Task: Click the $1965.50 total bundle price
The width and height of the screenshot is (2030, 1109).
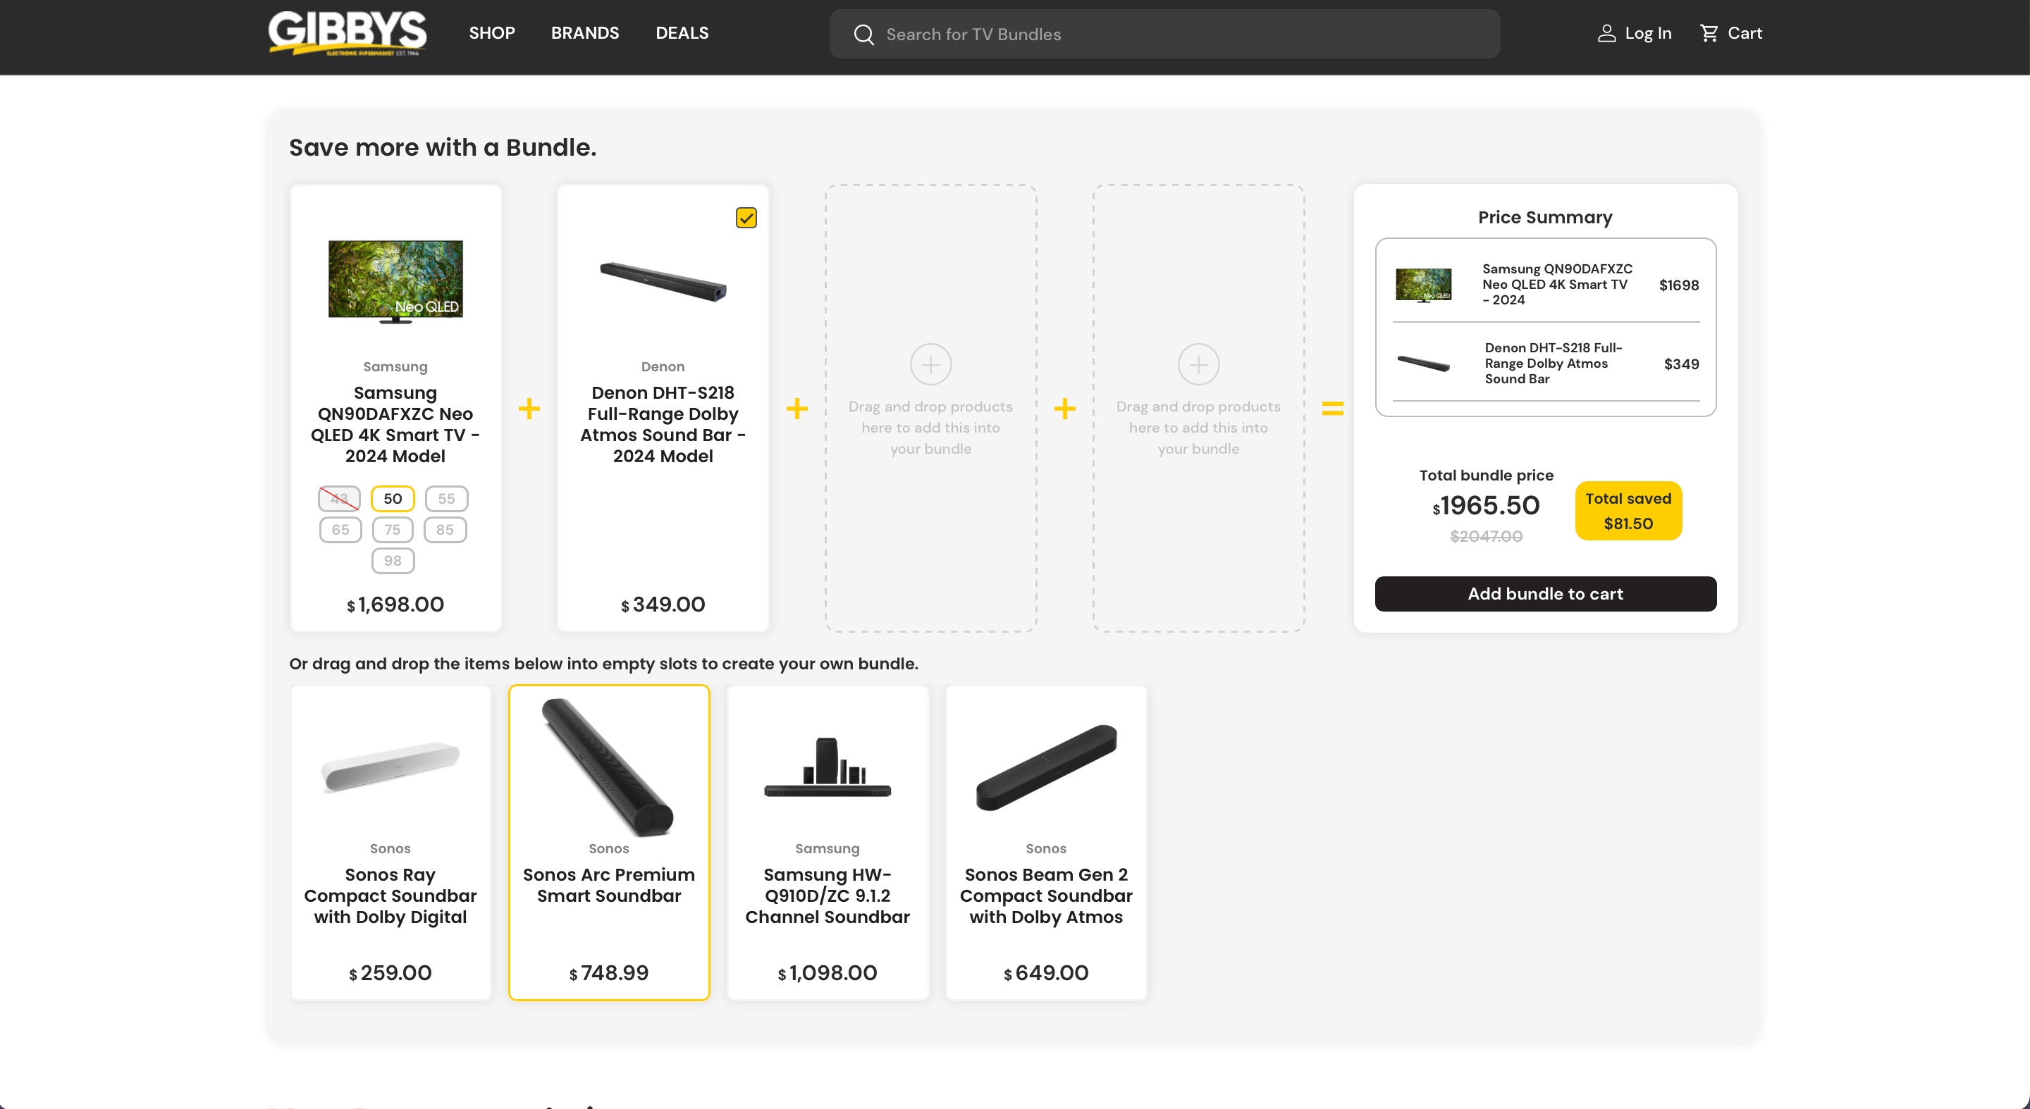Action: click(x=1485, y=506)
